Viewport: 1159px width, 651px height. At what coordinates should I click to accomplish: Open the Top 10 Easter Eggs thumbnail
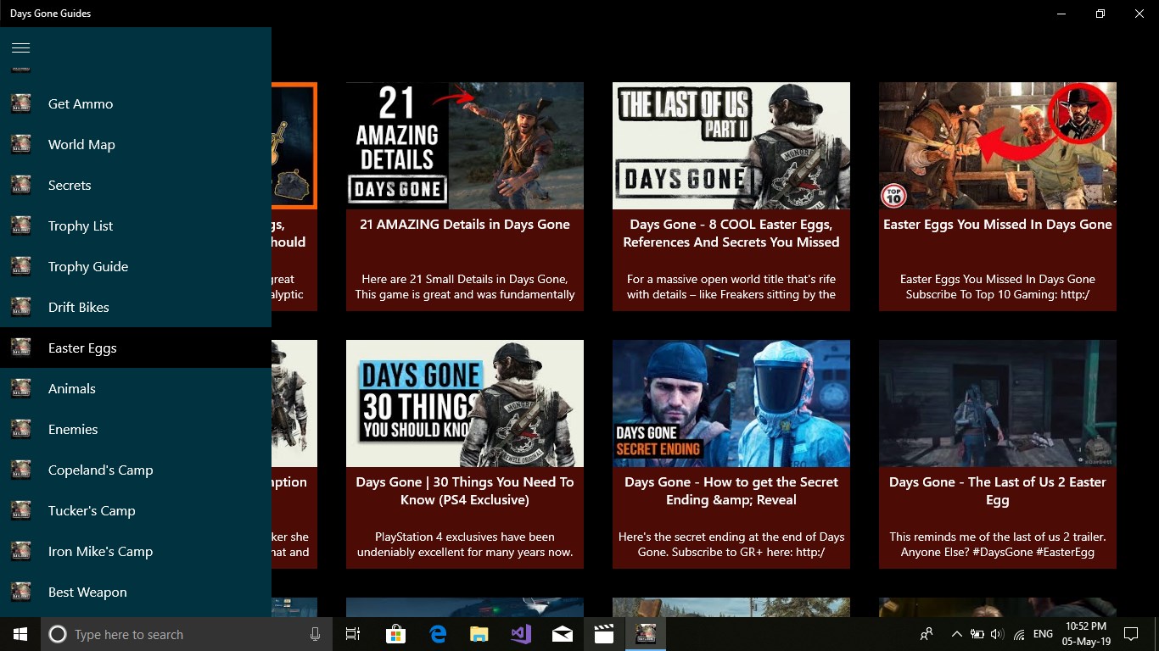point(998,146)
